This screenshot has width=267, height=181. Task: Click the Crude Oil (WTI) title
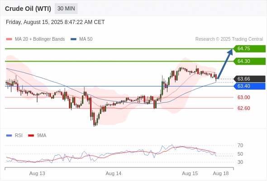pos(28,9)
